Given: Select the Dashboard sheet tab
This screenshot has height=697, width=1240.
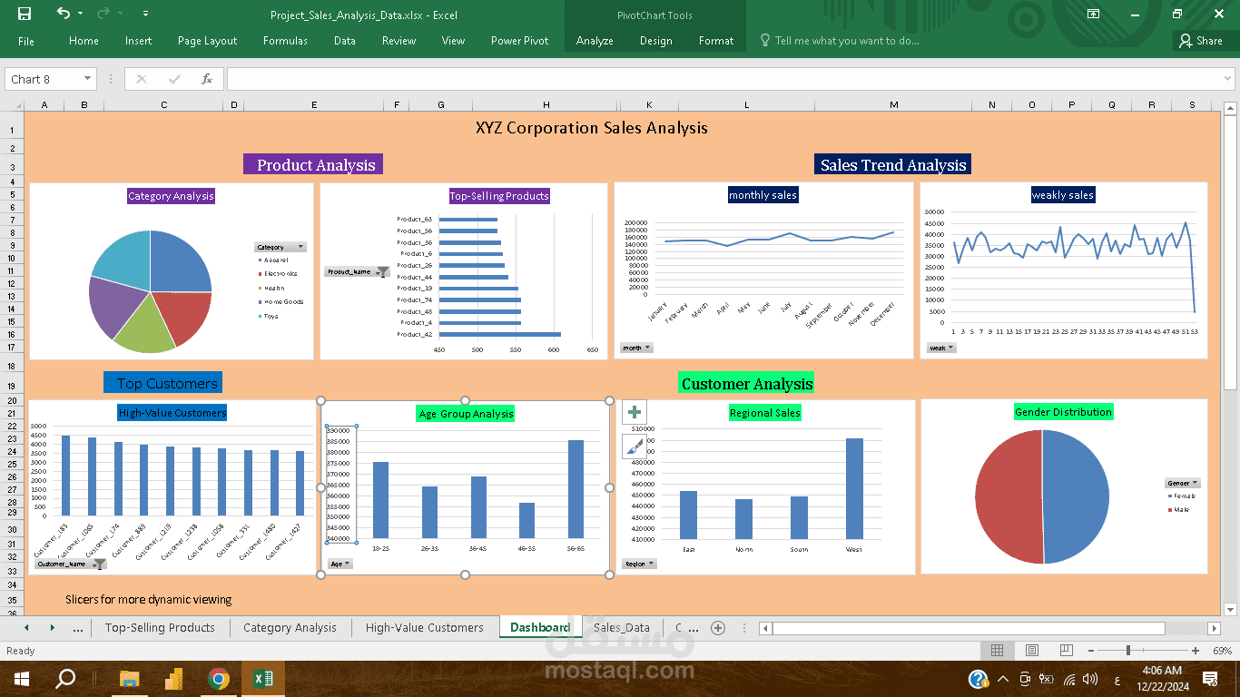Looking at the screenshot, I should pyautogui.click(x=540, y=627).
